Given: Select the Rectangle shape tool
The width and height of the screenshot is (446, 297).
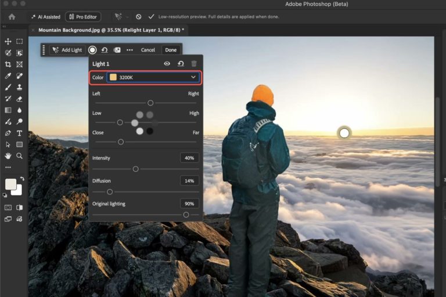Looking at the screenshot, I should pos(19,144).
